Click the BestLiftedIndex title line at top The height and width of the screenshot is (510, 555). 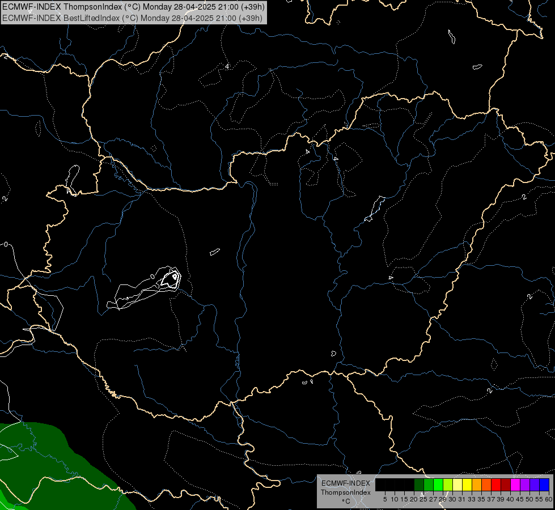tap(133, 18)
